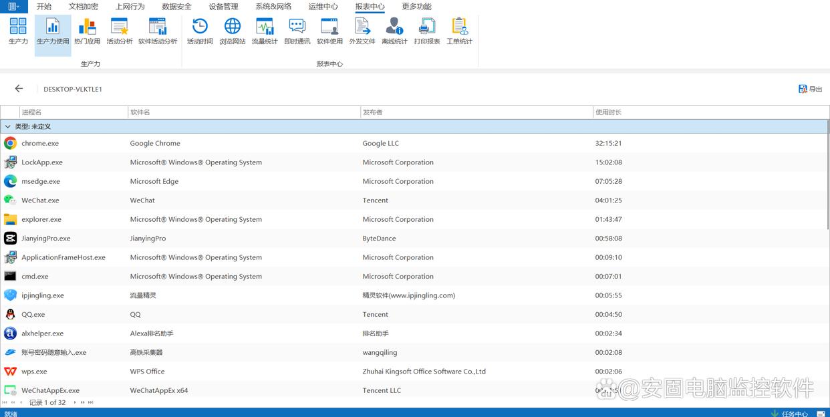
Task: Go to next record in pager
Action: (x=75, y=402)
